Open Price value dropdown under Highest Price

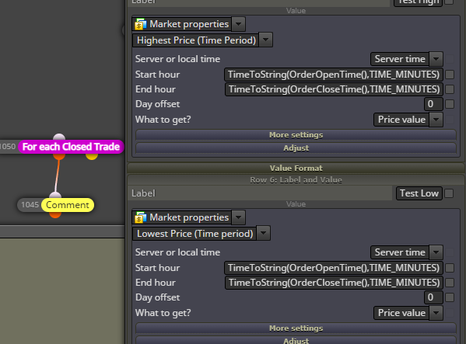(x=436, y=120)
